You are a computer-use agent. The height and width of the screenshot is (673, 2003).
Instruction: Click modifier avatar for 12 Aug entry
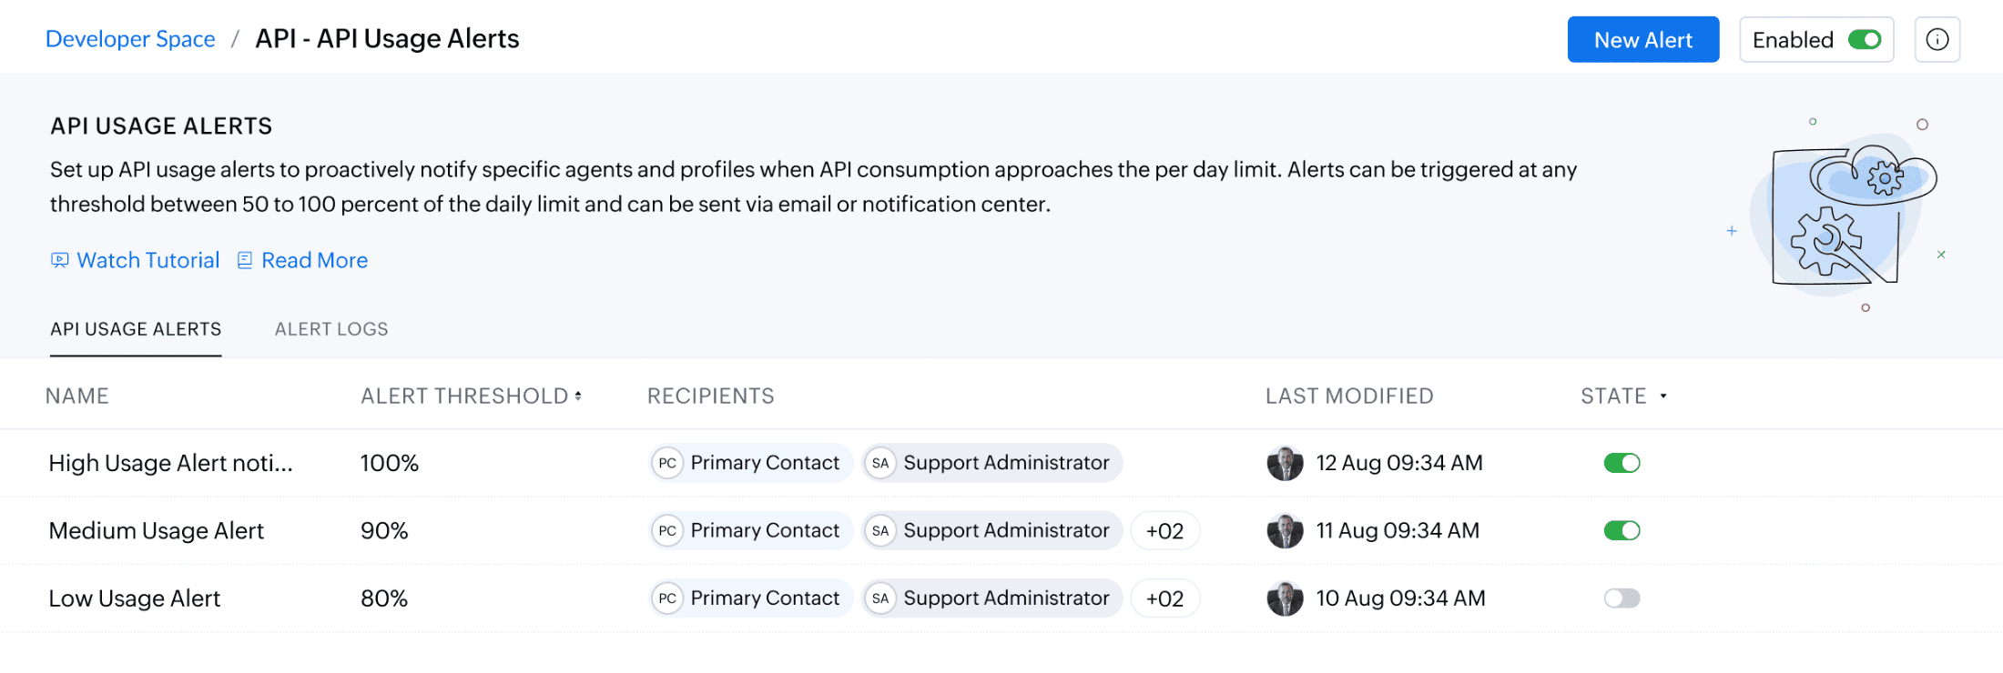(x=1285, y=463)
